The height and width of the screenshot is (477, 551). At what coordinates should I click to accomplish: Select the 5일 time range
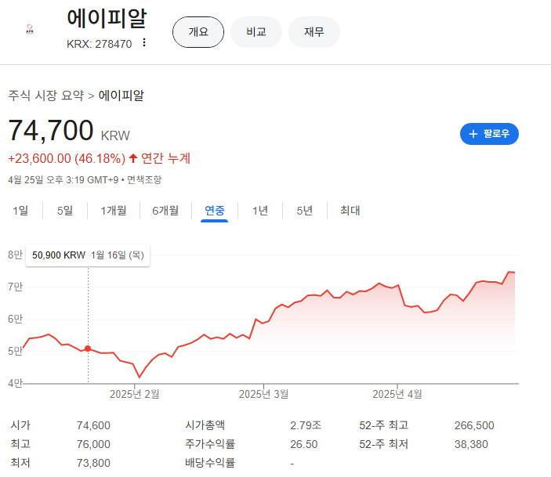pyautogui.click(x=64, y=210)
